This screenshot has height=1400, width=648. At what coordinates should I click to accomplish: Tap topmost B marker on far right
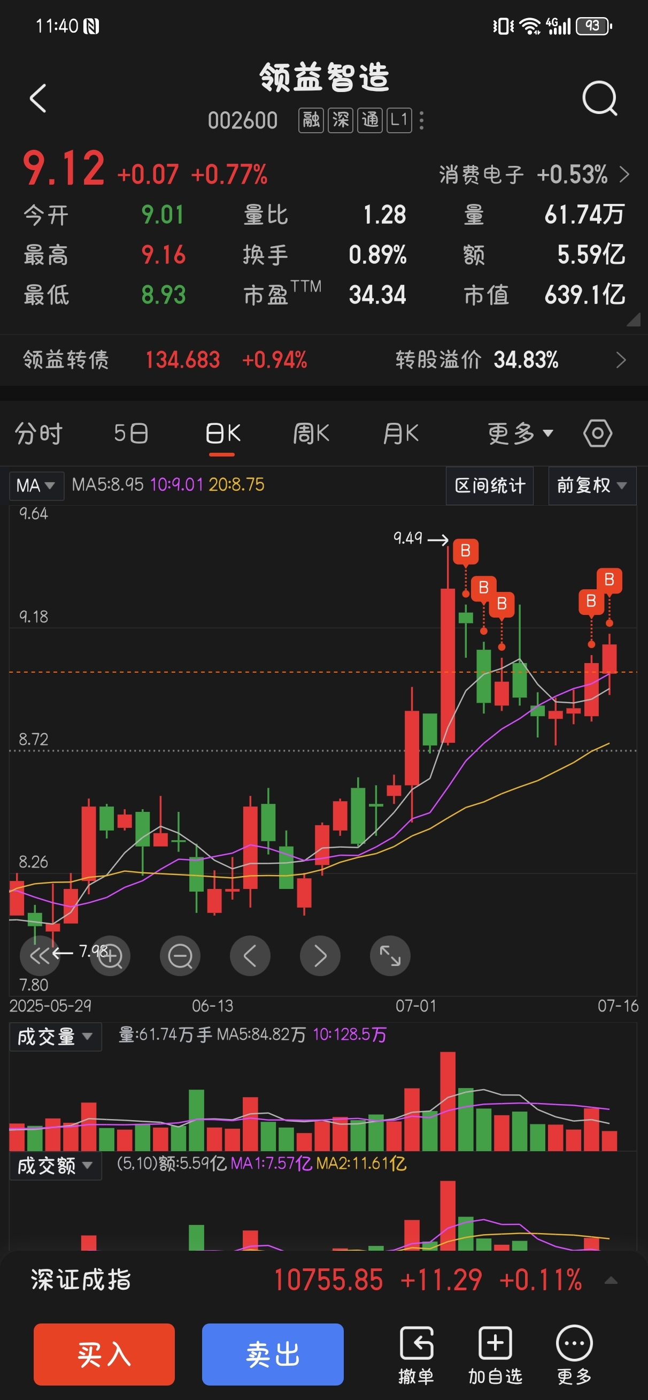coord(610,580)
